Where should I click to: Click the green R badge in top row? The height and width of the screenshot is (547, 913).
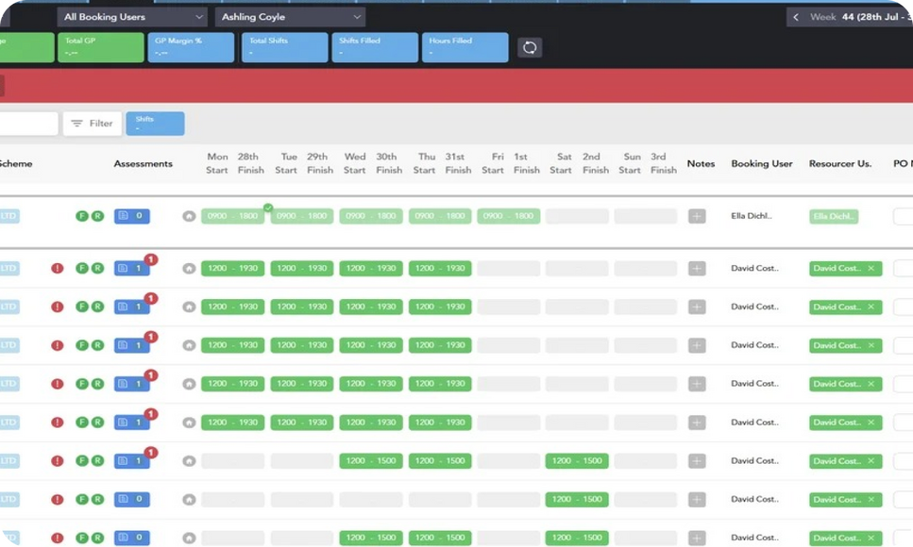click(97, 216)
